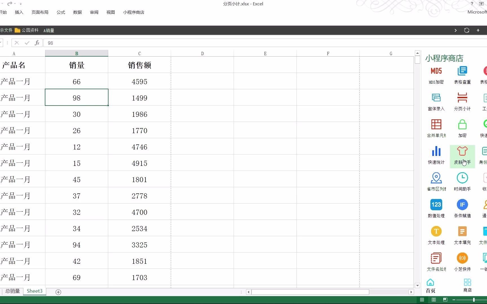Click the formula bar input showing 98
487x304 pixels.
[x=265, y=43]
